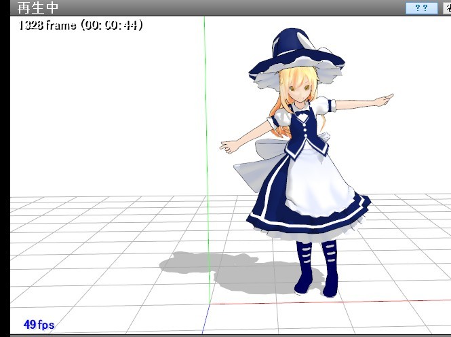Click the '49 fps' indicator
The width and height of the screenshot is (451, 337).
click(39, 325)
